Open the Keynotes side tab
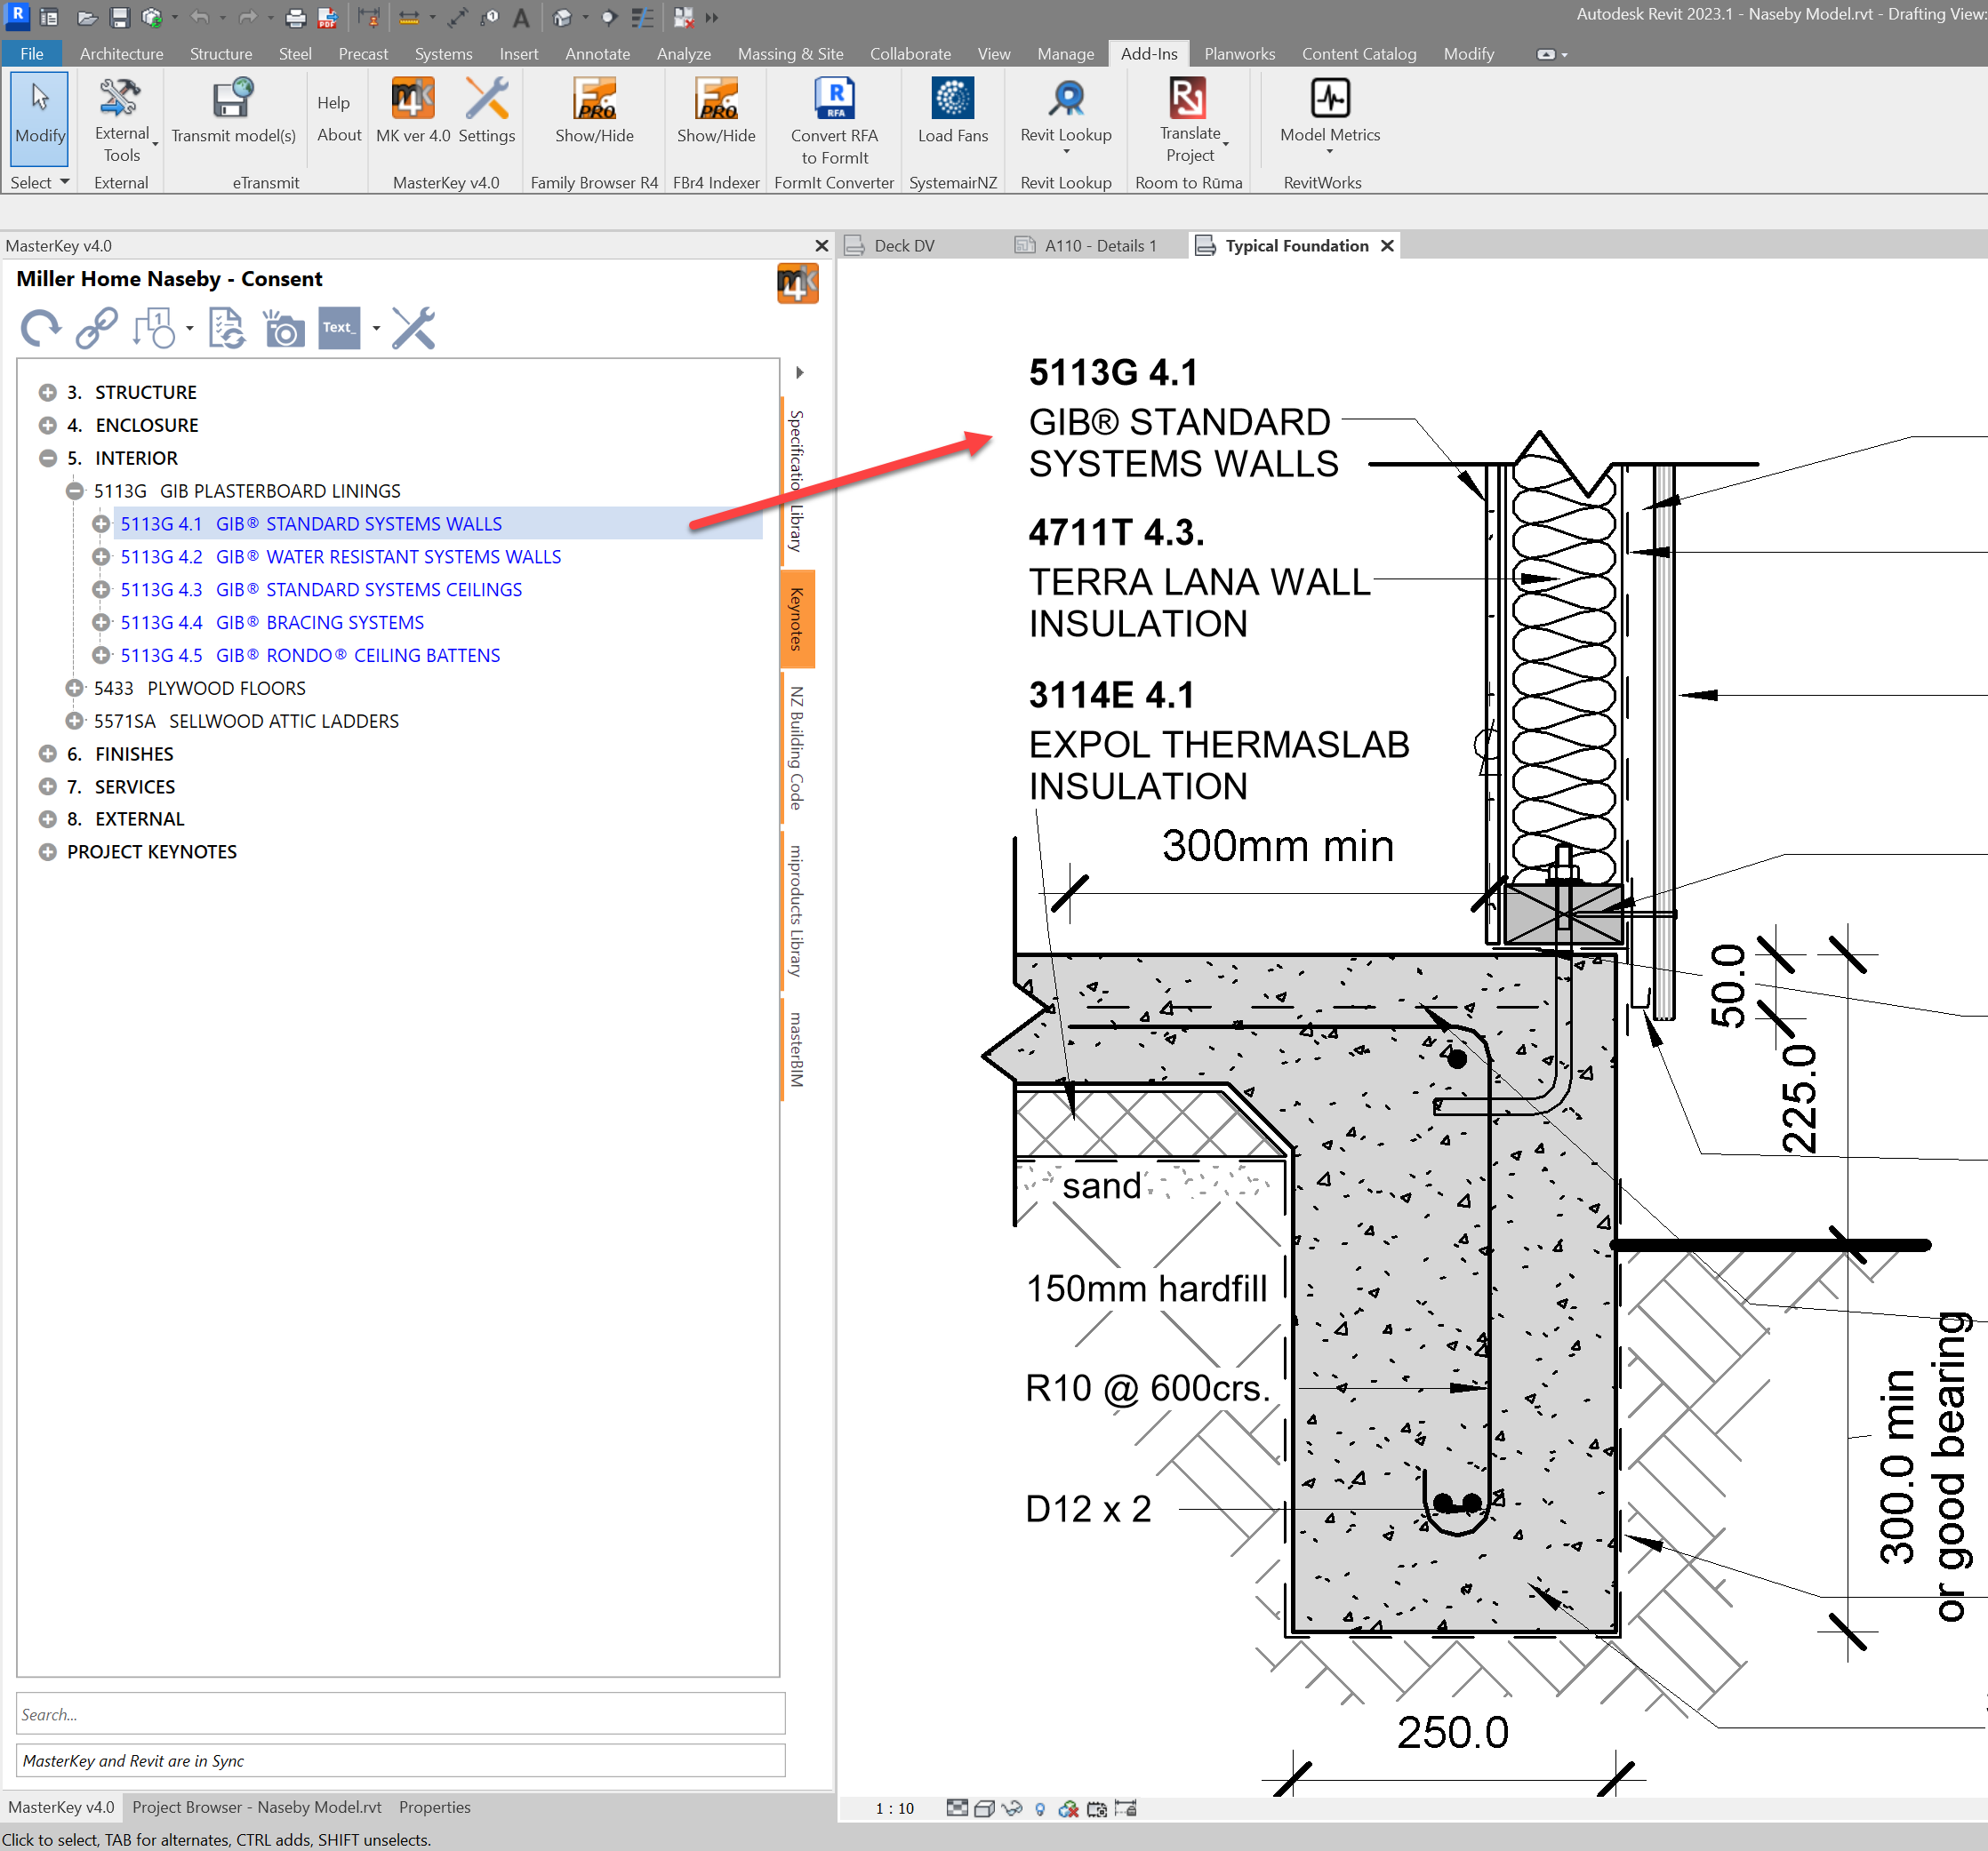The height and width of the screenshot is (1851, 1988). (x=797, y=618)
